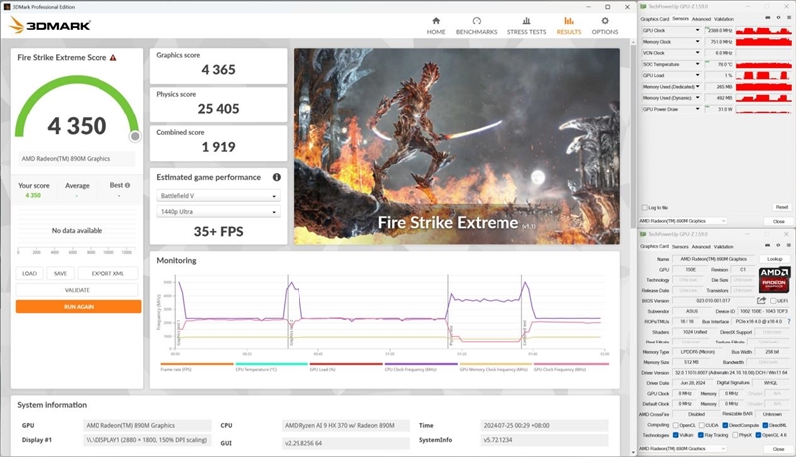Click refresh icon in Sensors GPU-Z window

point(778,18)
